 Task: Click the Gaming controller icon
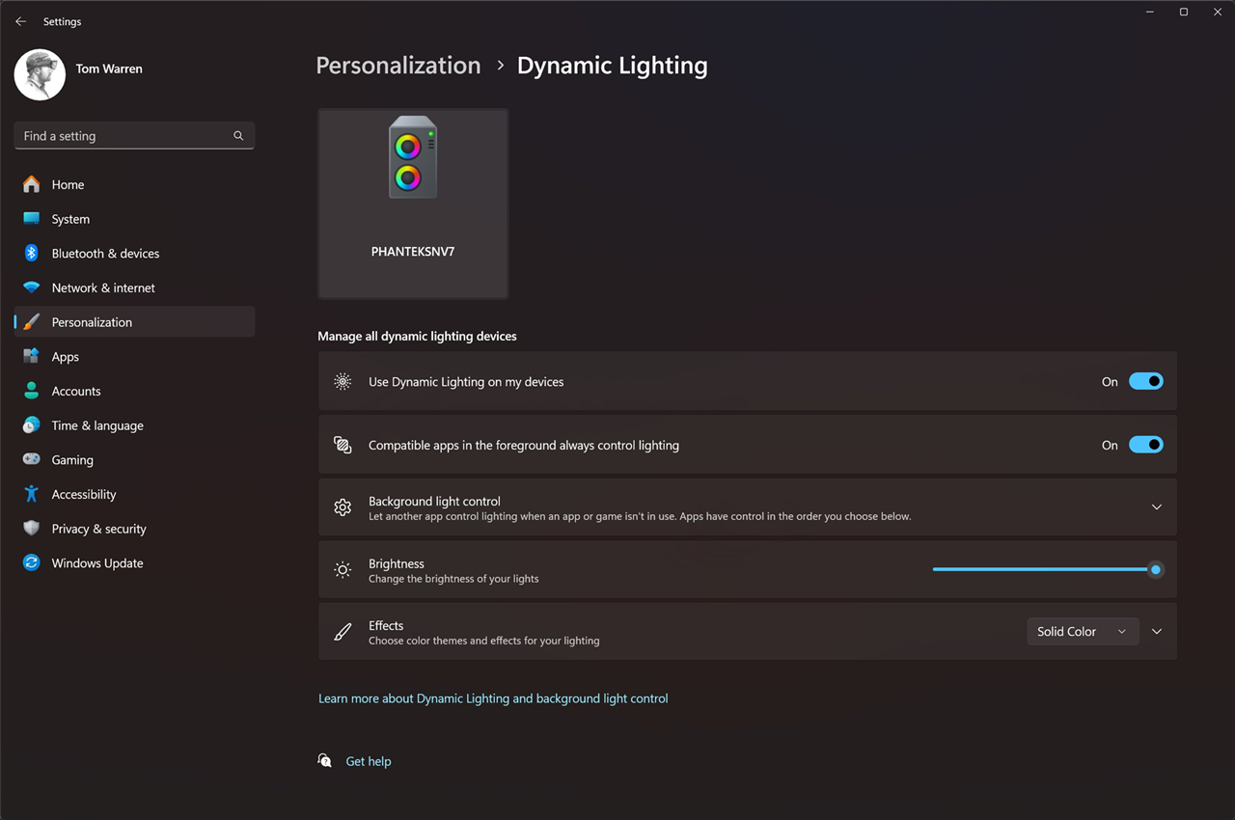click(32, 459)
